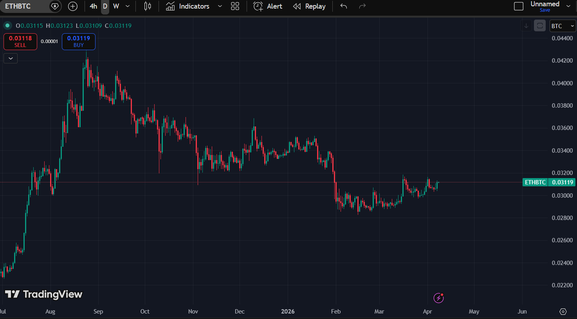Click the 0.02400 price scale label

point(562,263)
